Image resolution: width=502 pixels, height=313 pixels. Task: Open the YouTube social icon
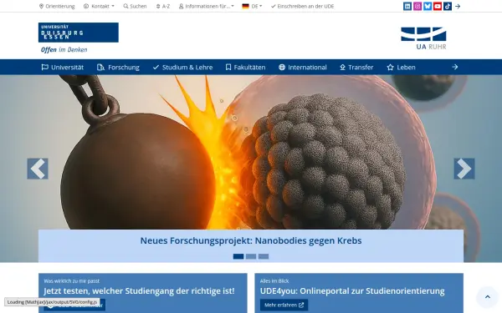pos(438,6)
